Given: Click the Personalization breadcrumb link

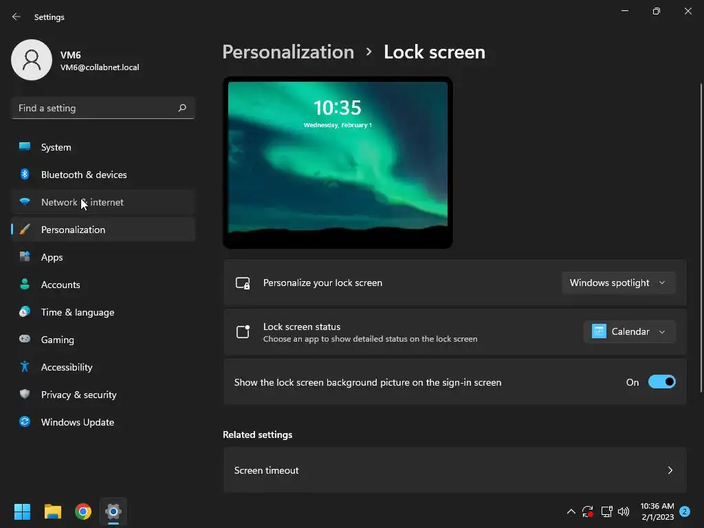Looking at the screenshot, I should [x=288, y=52].
